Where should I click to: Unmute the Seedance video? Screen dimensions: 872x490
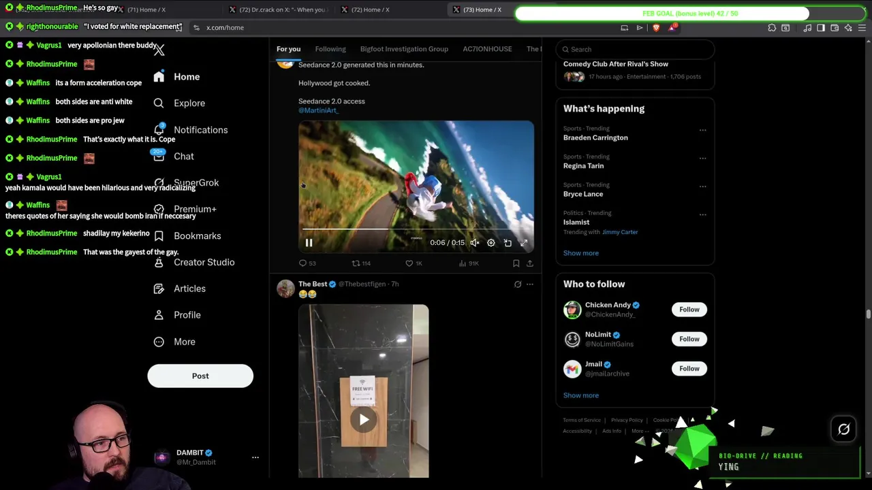[x=475, y=243]
